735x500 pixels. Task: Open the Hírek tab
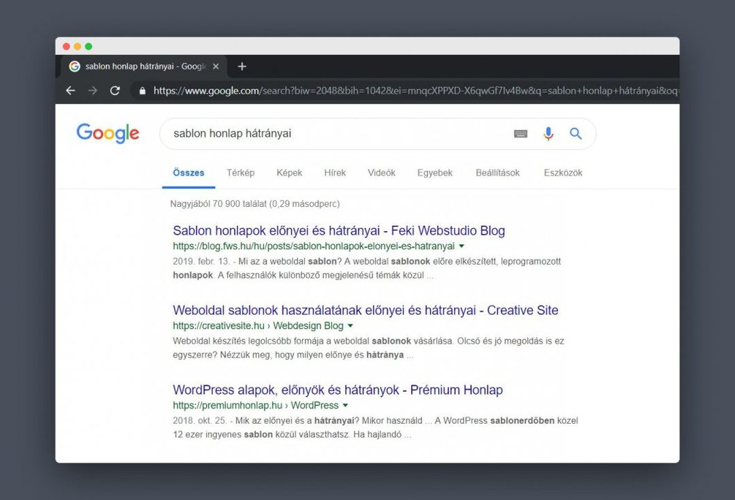pos(335,173)
